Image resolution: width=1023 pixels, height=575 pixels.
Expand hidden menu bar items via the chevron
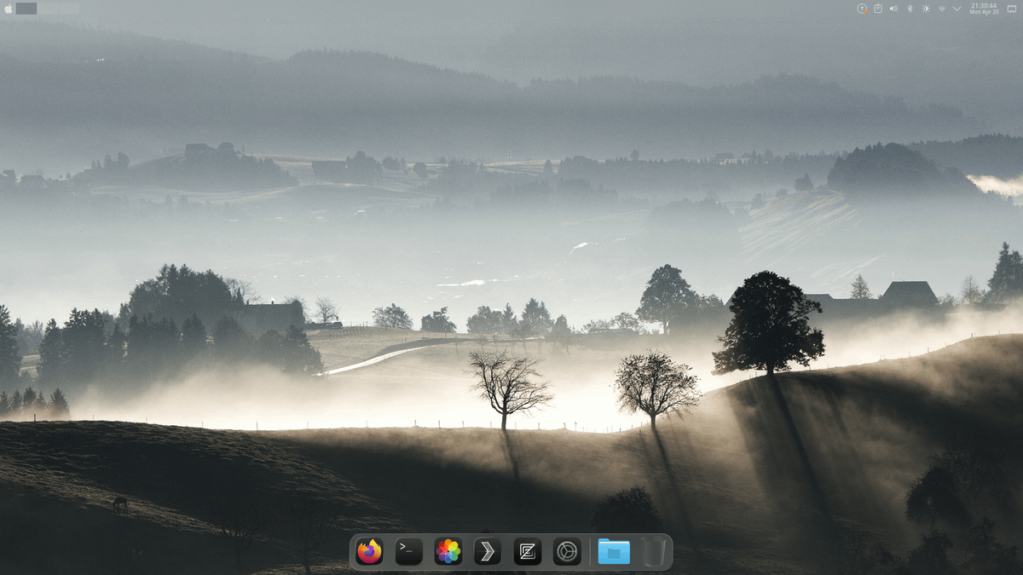point(957,9)
